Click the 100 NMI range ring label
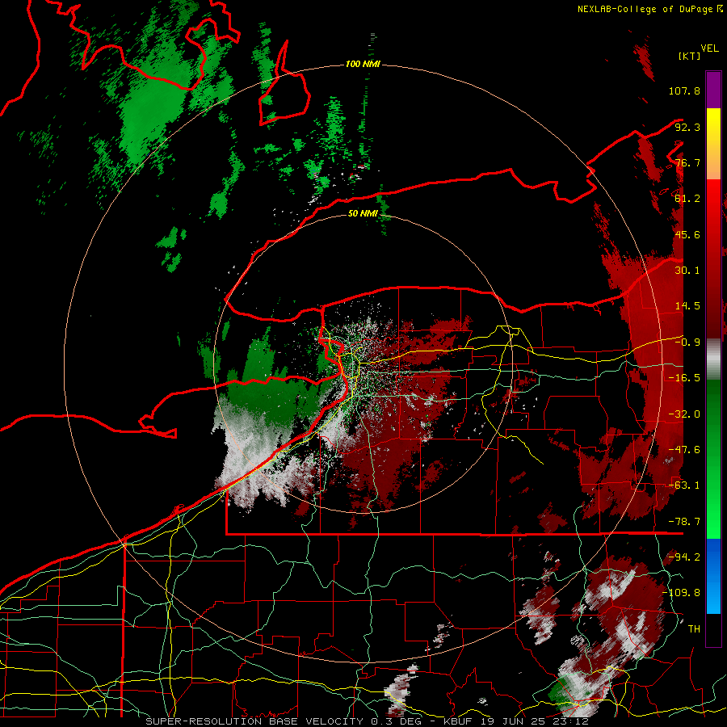This screenshot has height=727, width=727. pos(363,64)
